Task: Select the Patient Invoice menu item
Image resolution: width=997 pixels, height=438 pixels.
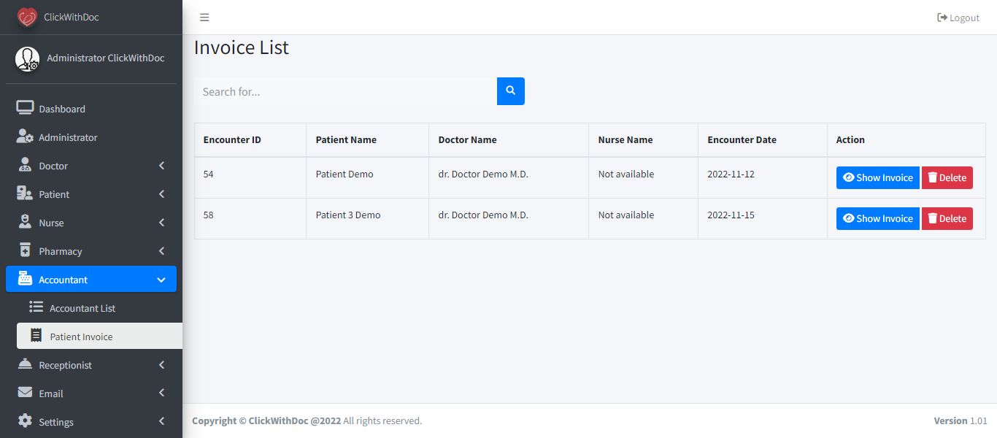Action: click(81, 337)
